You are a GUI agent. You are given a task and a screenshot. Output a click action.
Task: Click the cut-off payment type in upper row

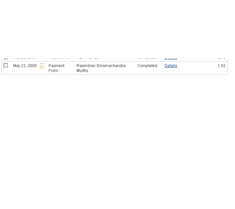pyautogui.click(x=59, y=58)
